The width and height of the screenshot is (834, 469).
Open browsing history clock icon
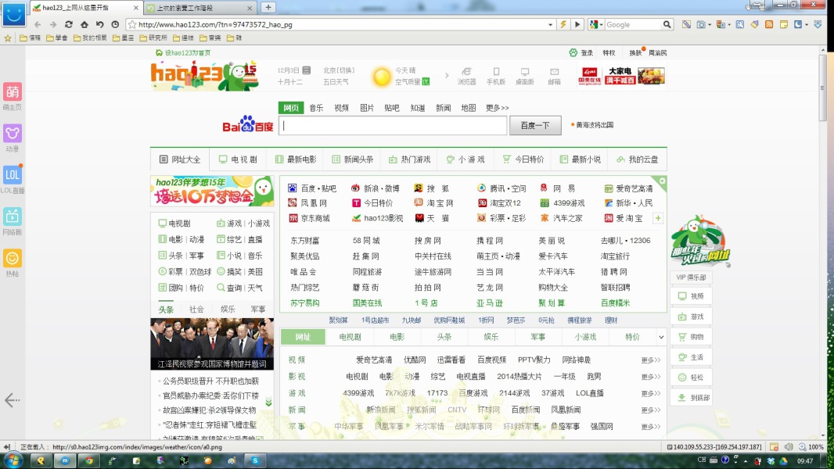point(115,24)
